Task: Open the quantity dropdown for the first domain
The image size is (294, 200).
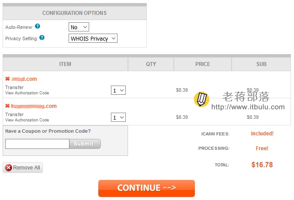Action: 118,90
